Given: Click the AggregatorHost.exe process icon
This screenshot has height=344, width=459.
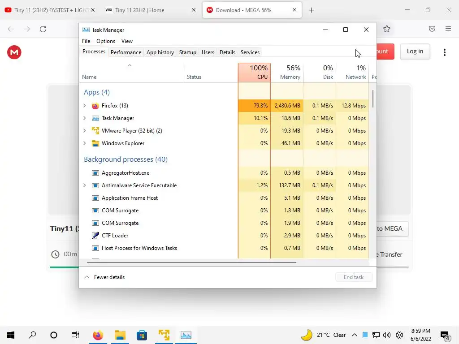Looking at the screenshot, I should click(x=95, y=173).
